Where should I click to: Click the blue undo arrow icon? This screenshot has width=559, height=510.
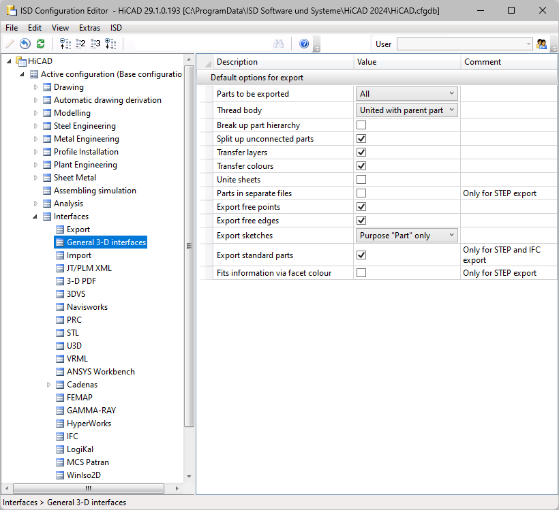pyautogui.click(x=25, y=44)
